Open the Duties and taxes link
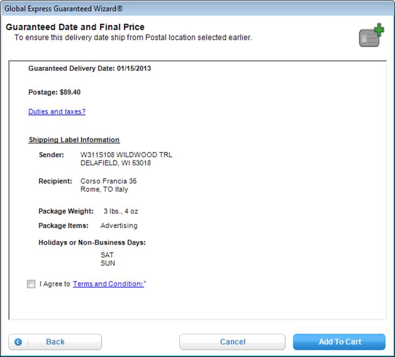Viewport: 395px width, 357px height. (x=57, y=112)
